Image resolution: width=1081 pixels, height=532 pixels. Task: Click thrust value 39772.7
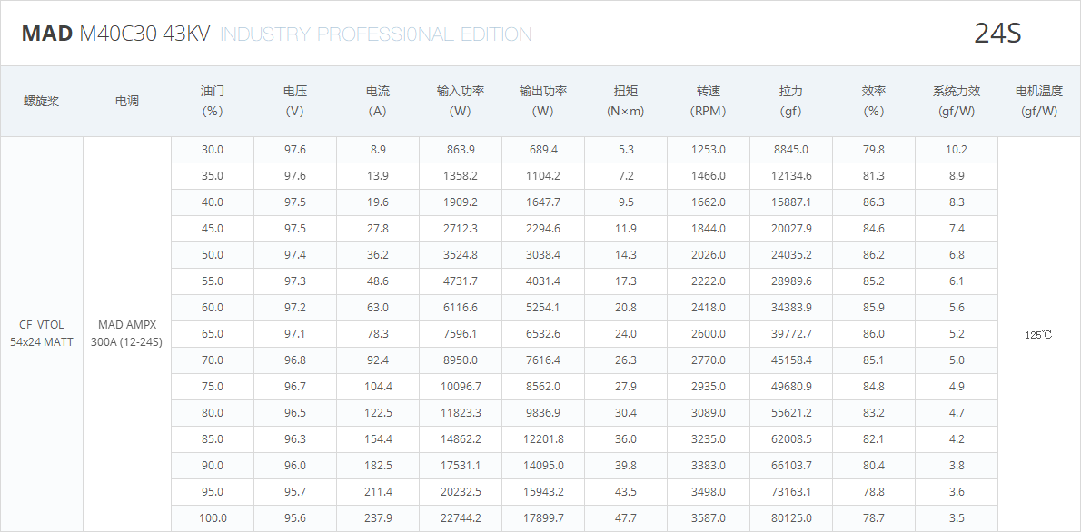791,333
